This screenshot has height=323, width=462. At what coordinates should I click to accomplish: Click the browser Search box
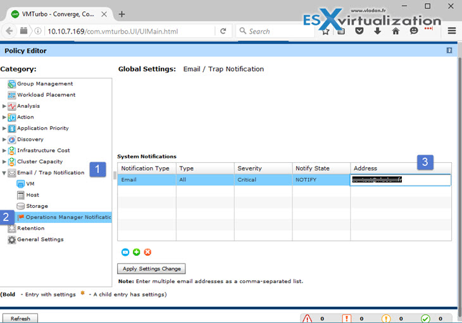click(x=275, y=31)
